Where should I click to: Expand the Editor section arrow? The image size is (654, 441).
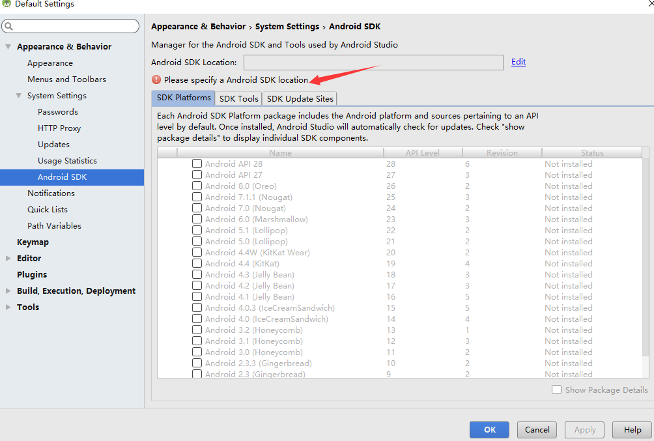point(8,258)
